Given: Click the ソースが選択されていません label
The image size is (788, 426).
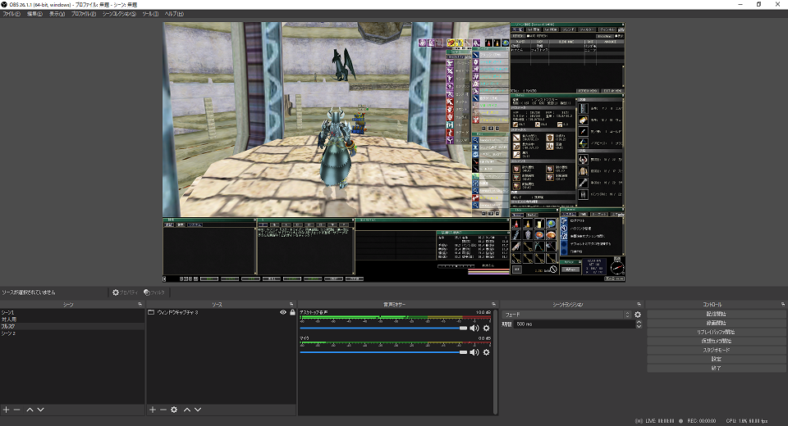Looking at the screenshot, I should coord(29,292).
